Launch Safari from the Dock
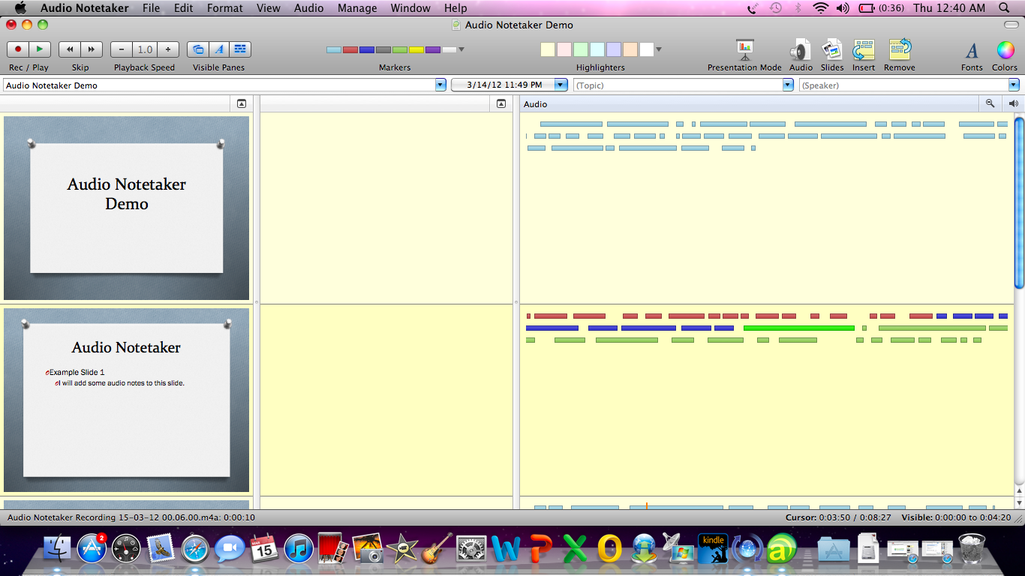Viewport: 1025px width, 576px height. click(195, 549)
